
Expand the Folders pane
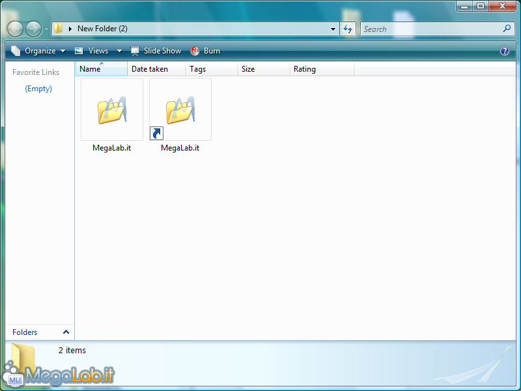[x=40, y=332]
